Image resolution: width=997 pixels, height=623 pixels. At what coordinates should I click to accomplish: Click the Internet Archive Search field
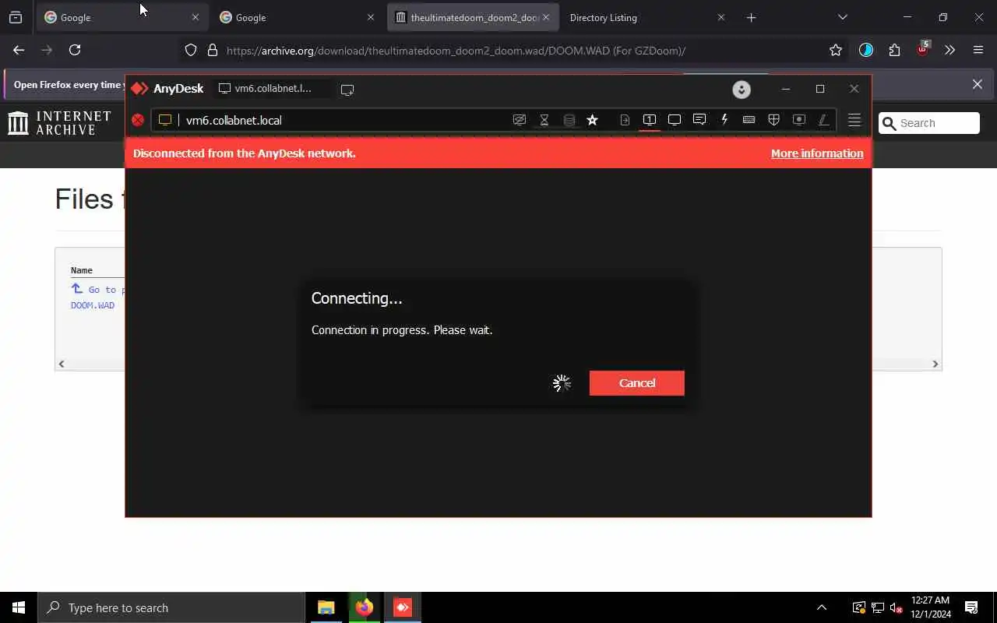pos(929,123)
